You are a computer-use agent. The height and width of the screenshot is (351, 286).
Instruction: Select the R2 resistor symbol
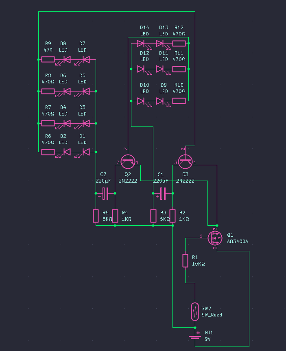[x=172, y=216]
